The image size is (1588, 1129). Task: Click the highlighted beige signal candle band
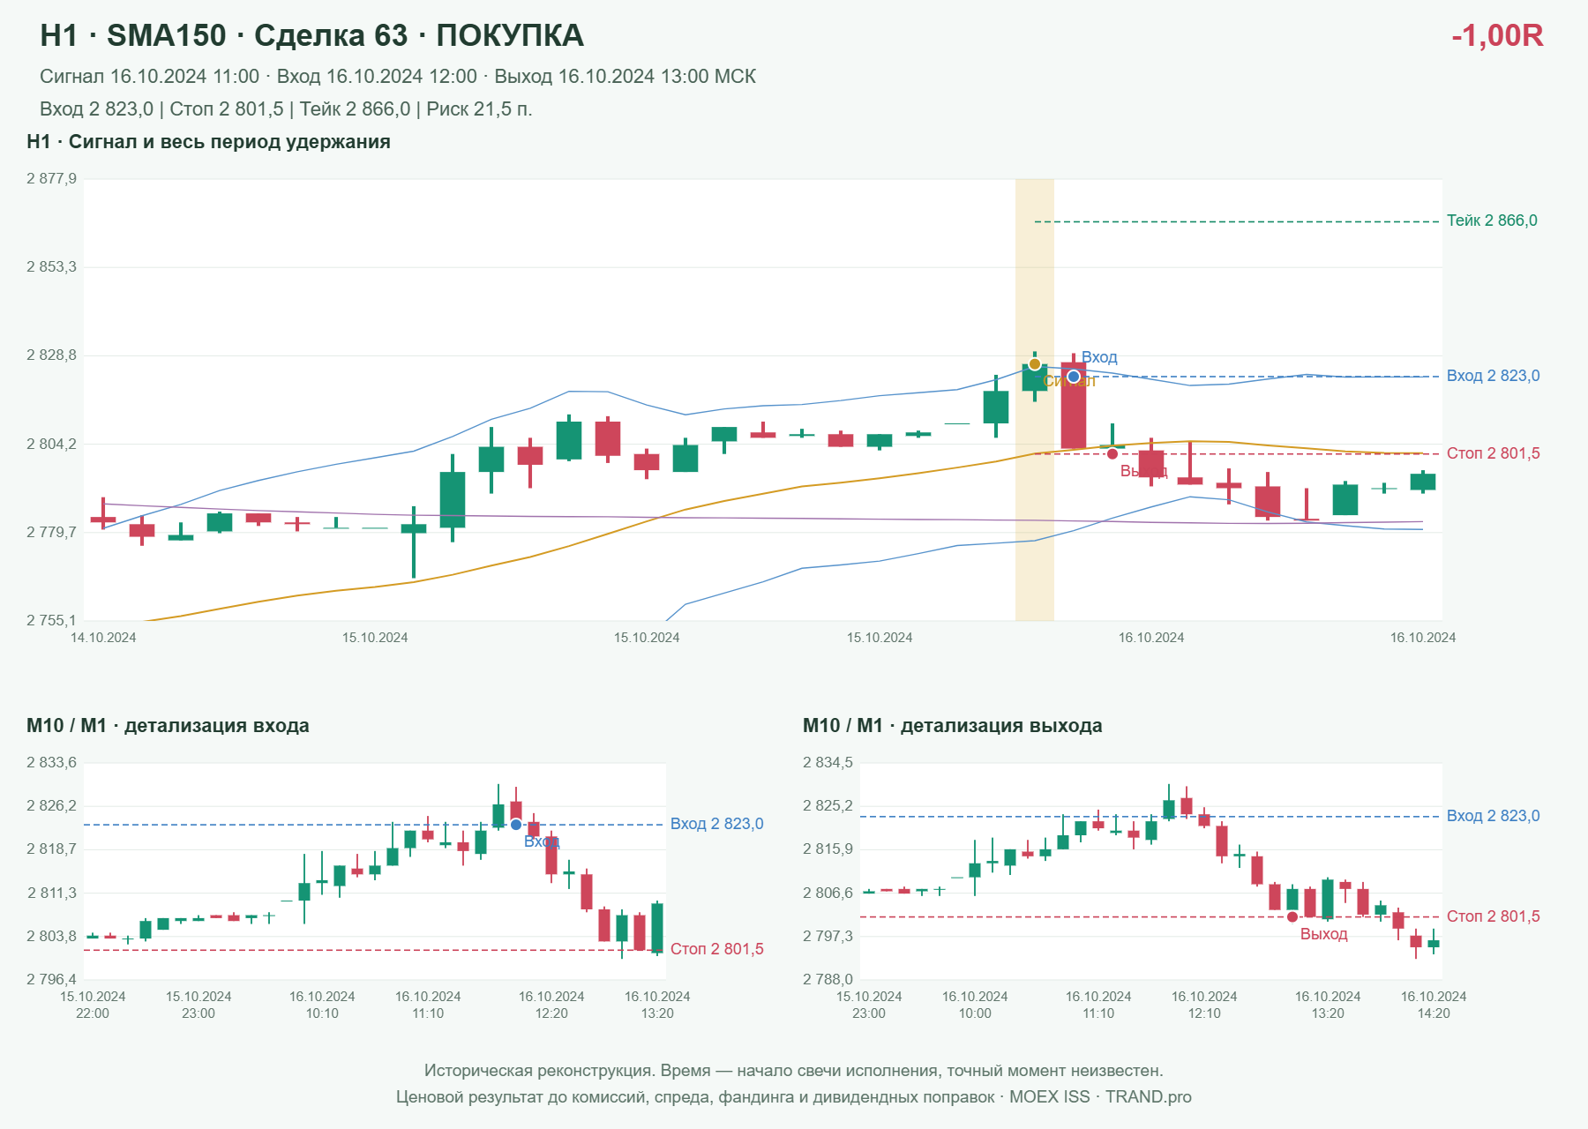[1035, 400]
